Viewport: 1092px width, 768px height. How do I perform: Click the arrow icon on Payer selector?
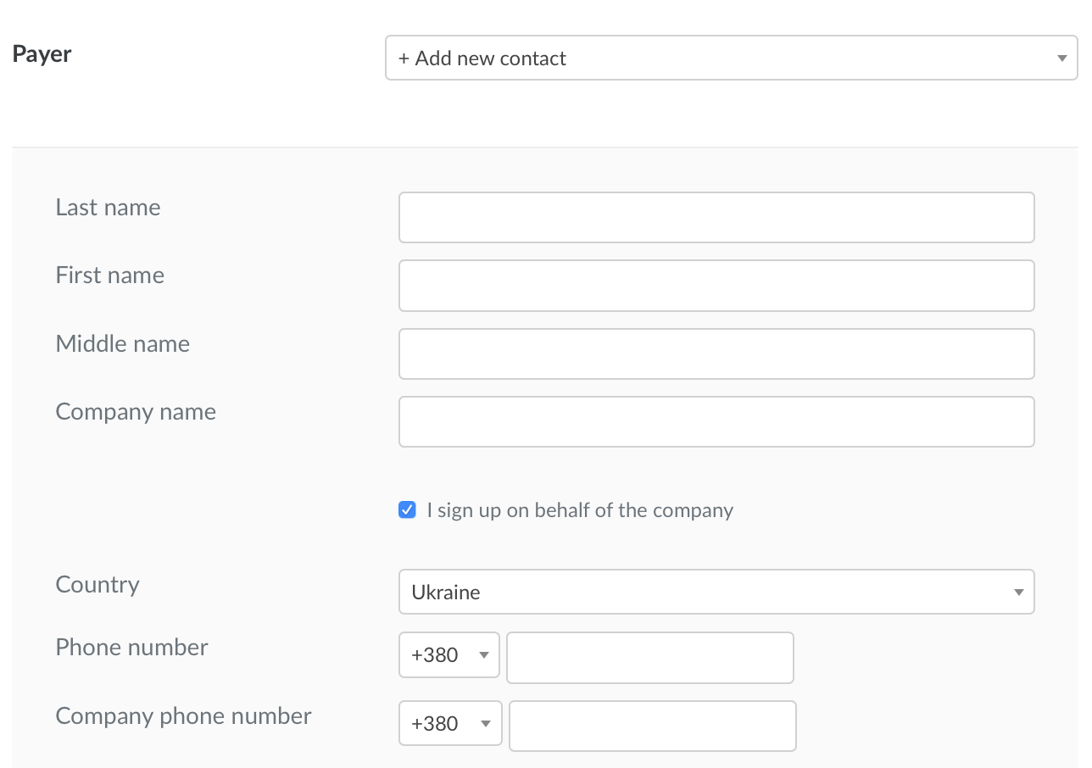click(x=1061, y=58)
